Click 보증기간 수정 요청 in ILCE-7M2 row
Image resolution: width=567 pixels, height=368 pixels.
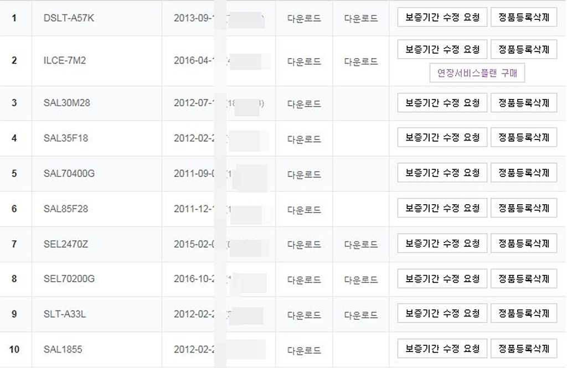[x=442, y=49]
